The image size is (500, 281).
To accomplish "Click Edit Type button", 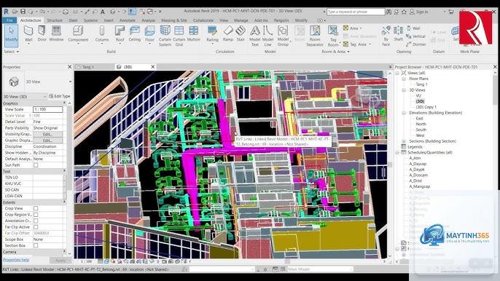I will click(59, 96).
